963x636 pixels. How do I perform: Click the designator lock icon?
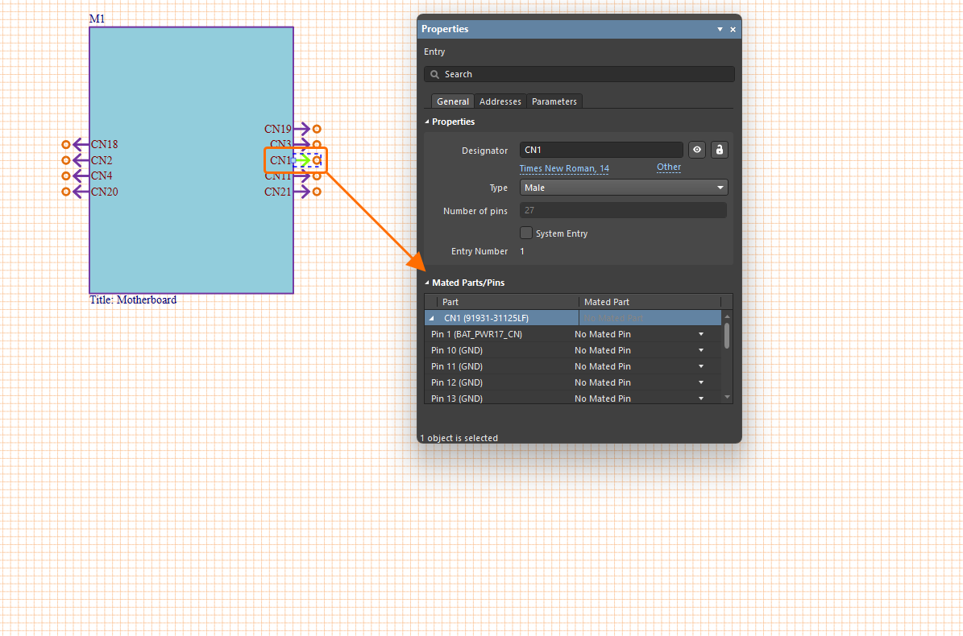click(720, 150)
